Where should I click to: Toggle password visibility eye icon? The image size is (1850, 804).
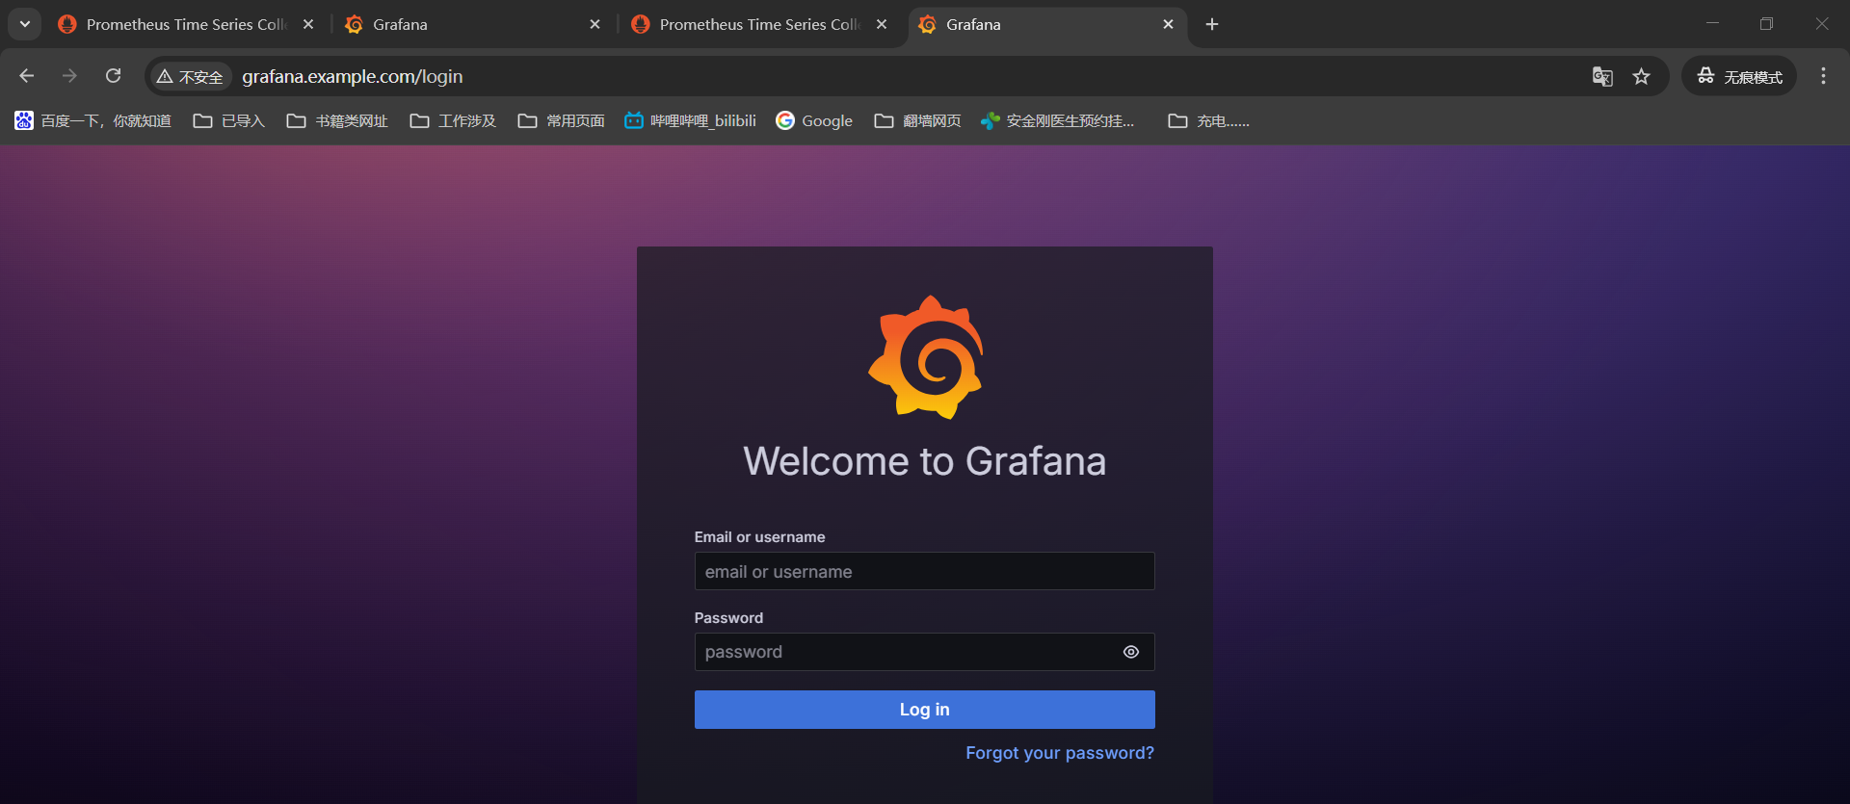(1131, 652)
